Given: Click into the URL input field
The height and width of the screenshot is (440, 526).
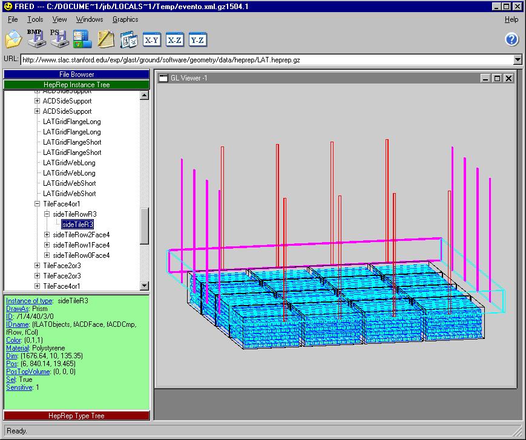Looking at the screenshot, I should (x=267, y=60).
